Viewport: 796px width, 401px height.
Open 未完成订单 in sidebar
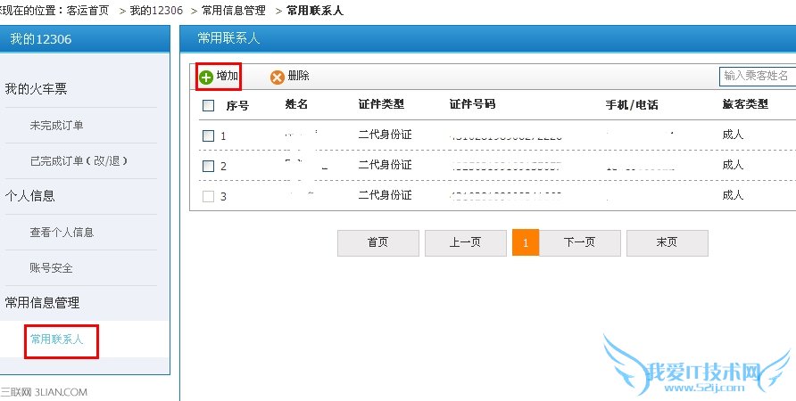coord(56,126)
